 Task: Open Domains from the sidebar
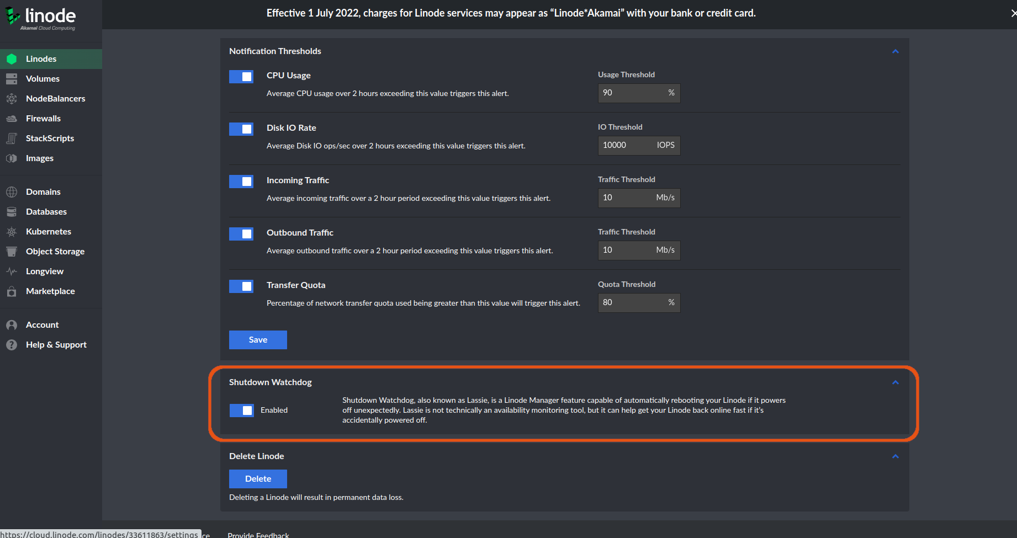click(x=51, y=192)
